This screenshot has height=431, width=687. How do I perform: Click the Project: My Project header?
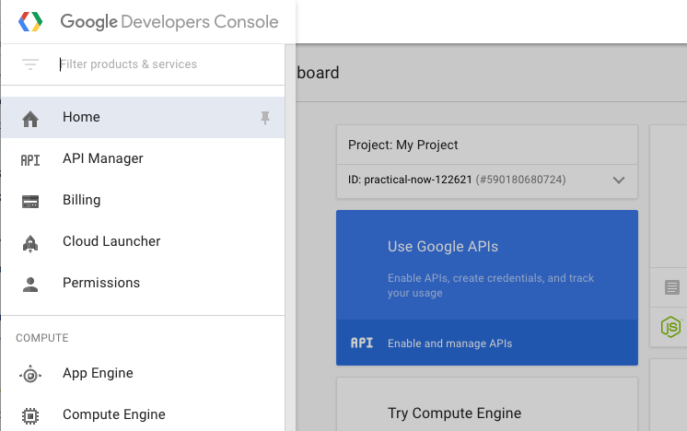402,145
